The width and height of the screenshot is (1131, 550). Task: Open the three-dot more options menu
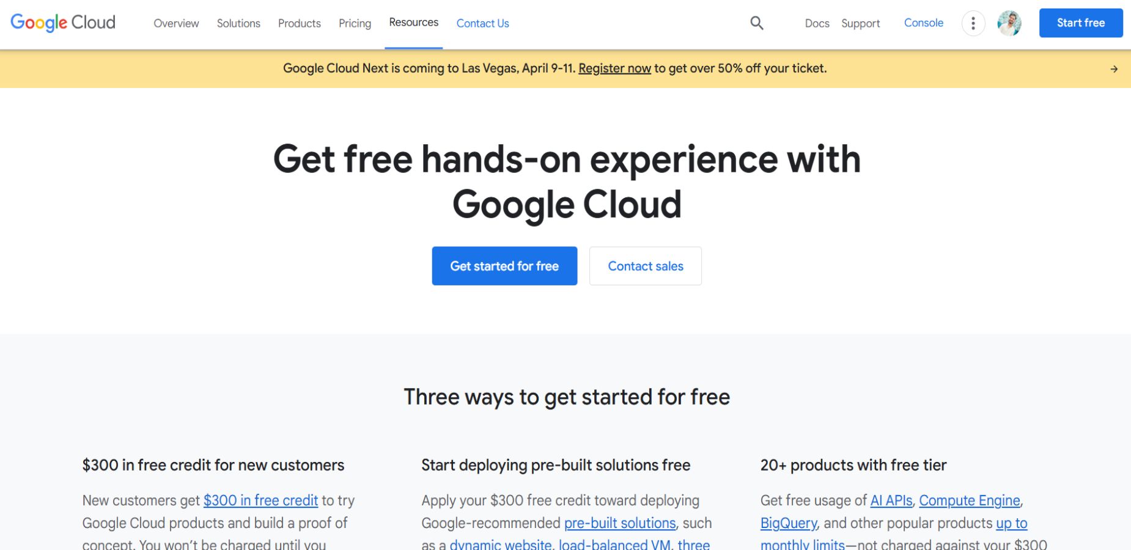pos(973,23)
